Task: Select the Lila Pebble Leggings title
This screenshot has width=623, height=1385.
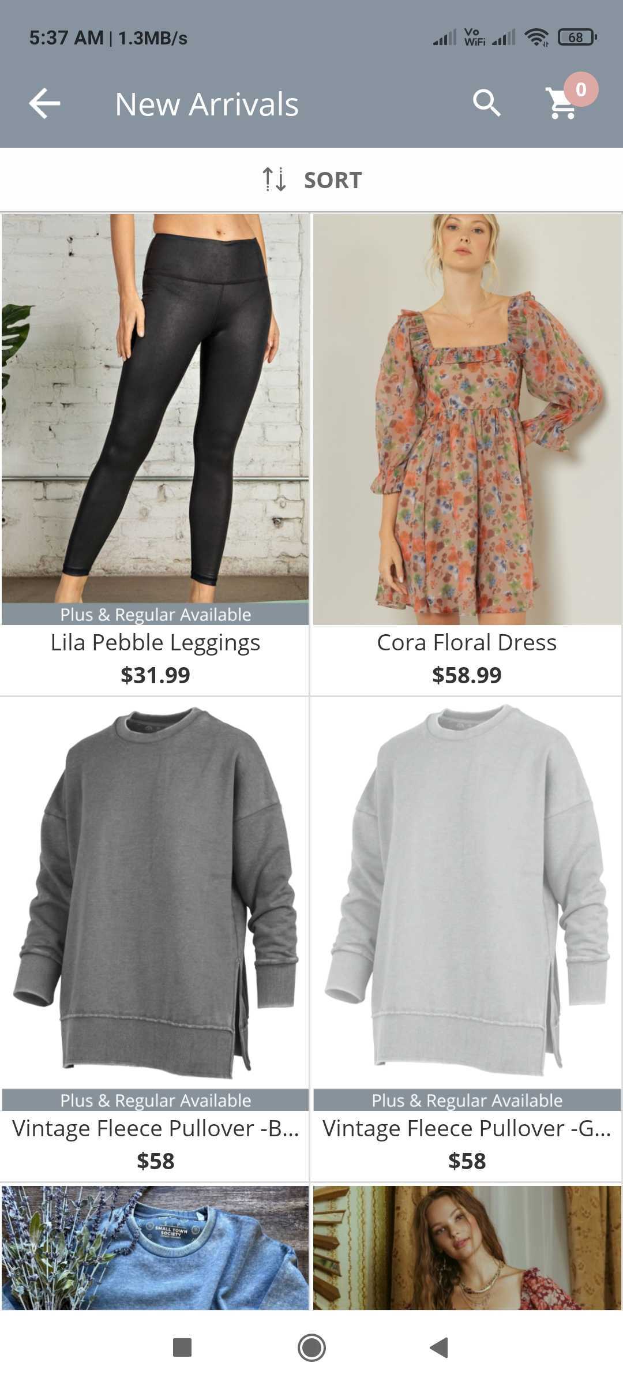Action: [x=155, y=643]
